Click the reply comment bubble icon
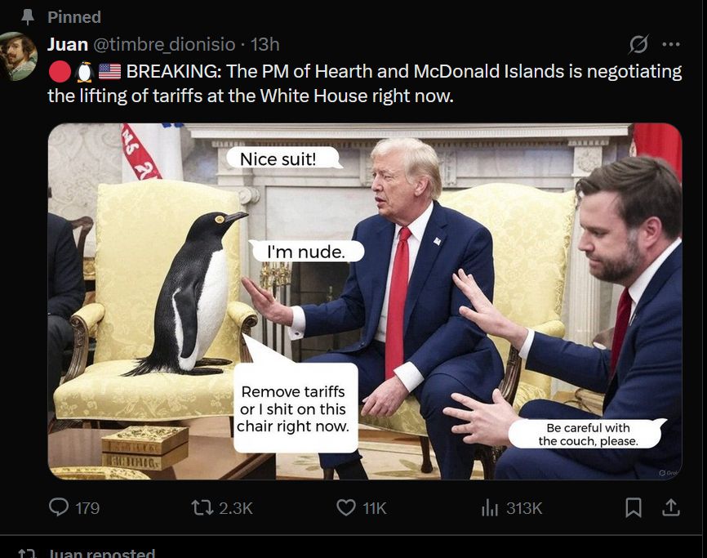707x558 pixels. pyautogui.click(x=59, y=507)
